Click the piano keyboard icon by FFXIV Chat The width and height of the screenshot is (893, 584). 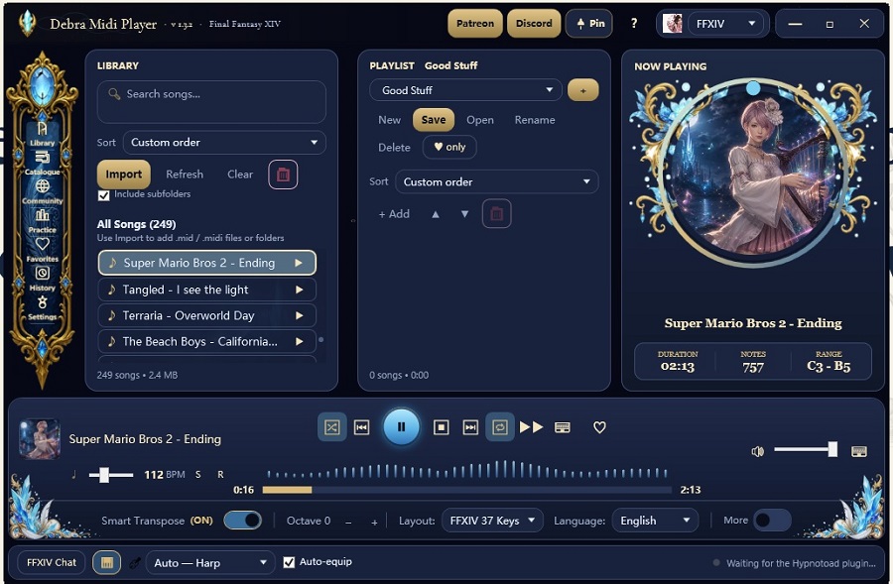pos(106,563)
